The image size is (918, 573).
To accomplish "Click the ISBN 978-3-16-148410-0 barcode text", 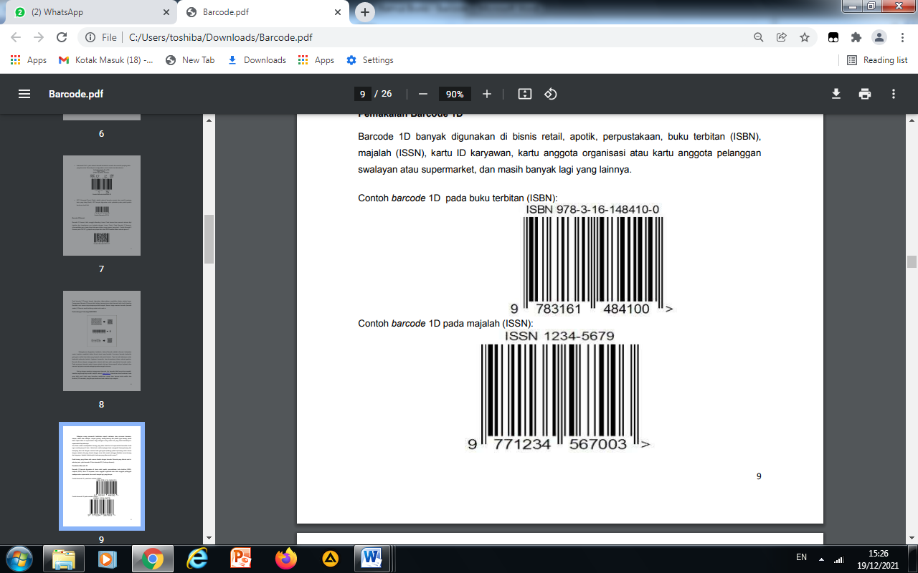I will click(x=592, y=209).
